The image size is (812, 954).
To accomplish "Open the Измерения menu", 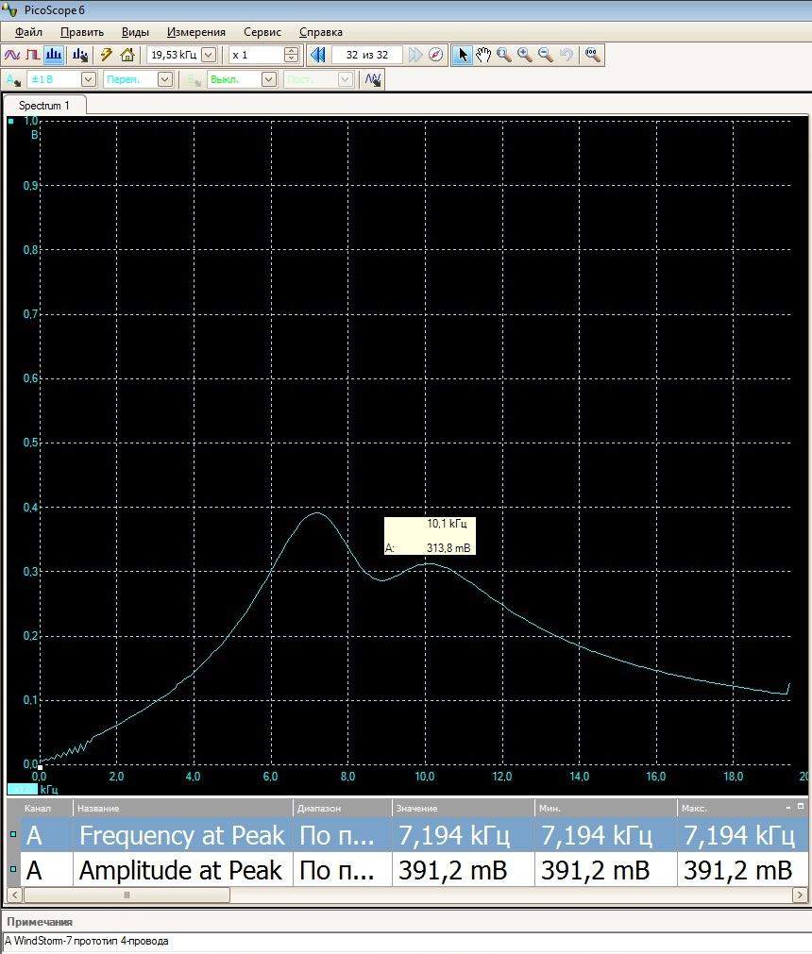I will pos(196,32).
